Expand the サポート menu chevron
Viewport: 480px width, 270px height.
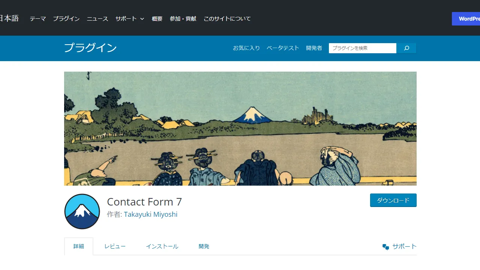tap(142, 19)
